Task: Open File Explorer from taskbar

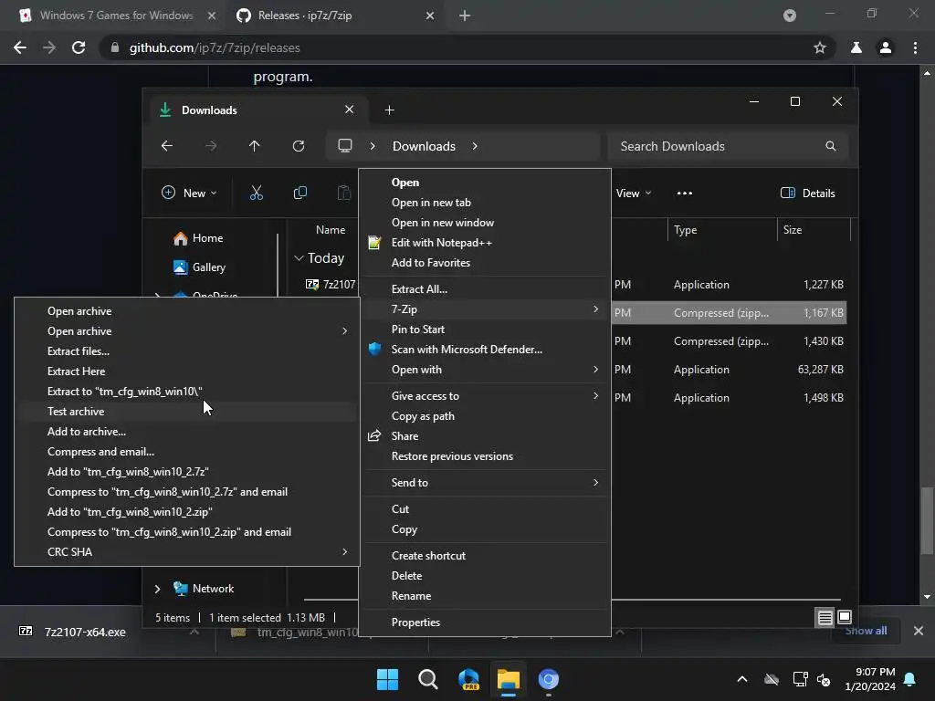Action: tap(509, 679)
